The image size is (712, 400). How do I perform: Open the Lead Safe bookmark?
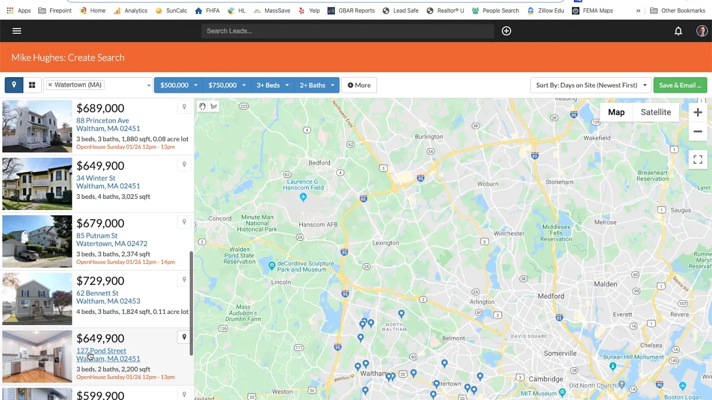click(x=400, y=11)
